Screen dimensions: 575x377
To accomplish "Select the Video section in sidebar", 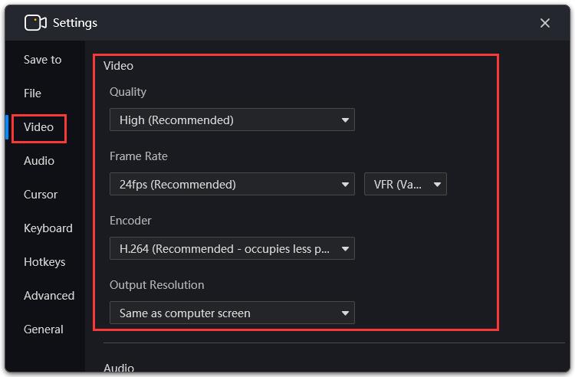I will [38, 126].
